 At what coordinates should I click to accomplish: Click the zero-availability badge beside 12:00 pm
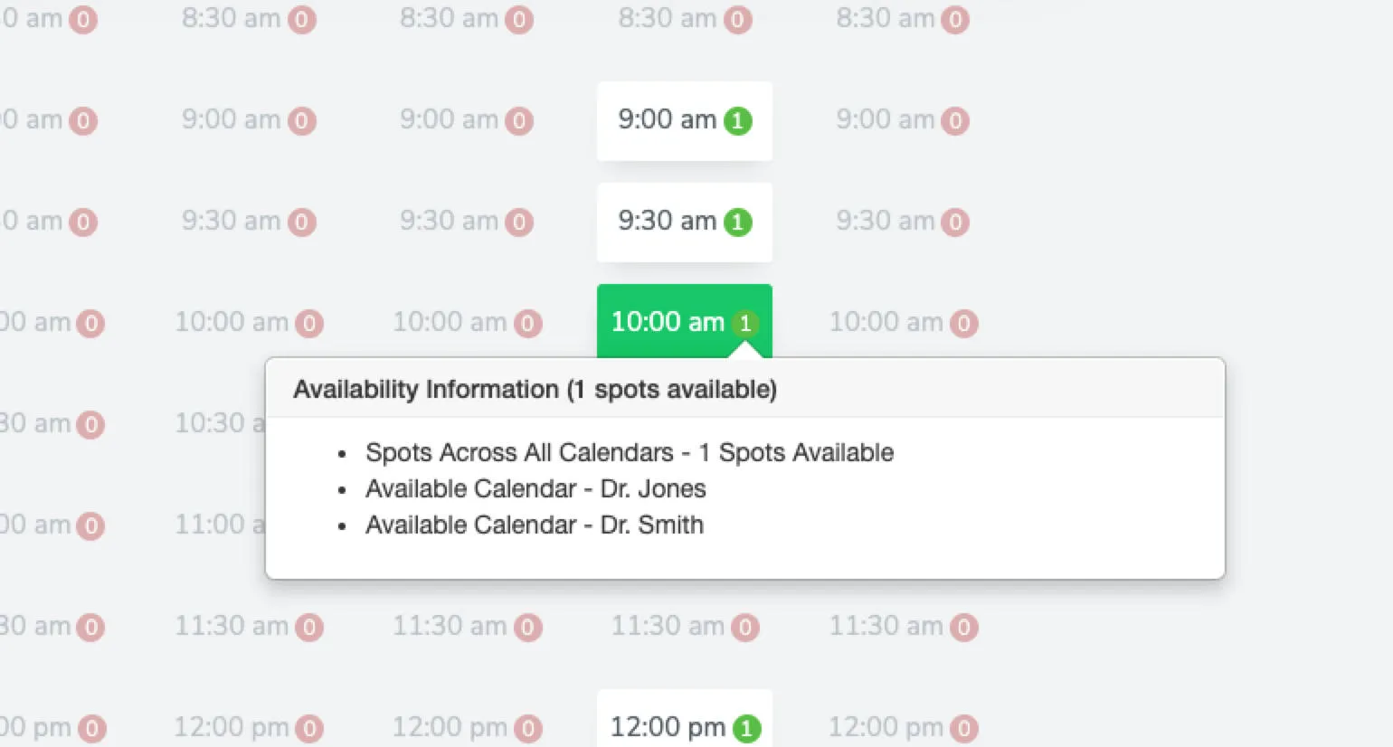(x=964, y=727)
